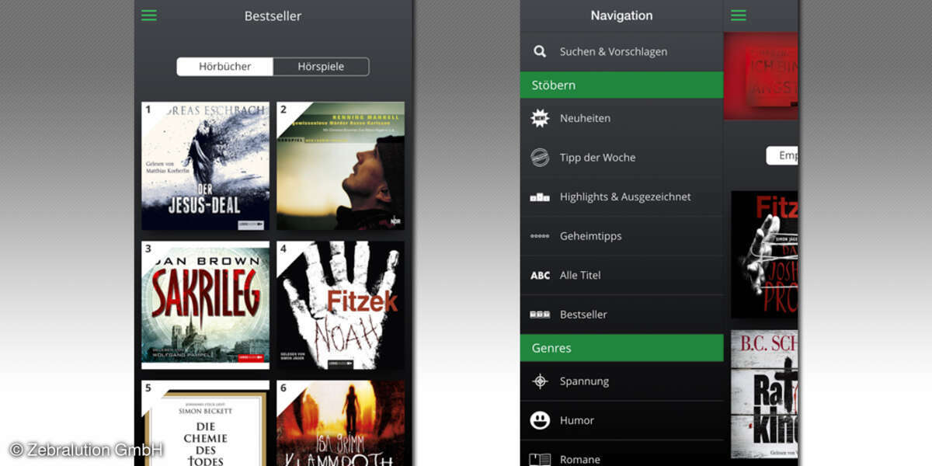Open Suchen & Vorschlagen
Screen dimensions: 932x466
pos(621,52)
